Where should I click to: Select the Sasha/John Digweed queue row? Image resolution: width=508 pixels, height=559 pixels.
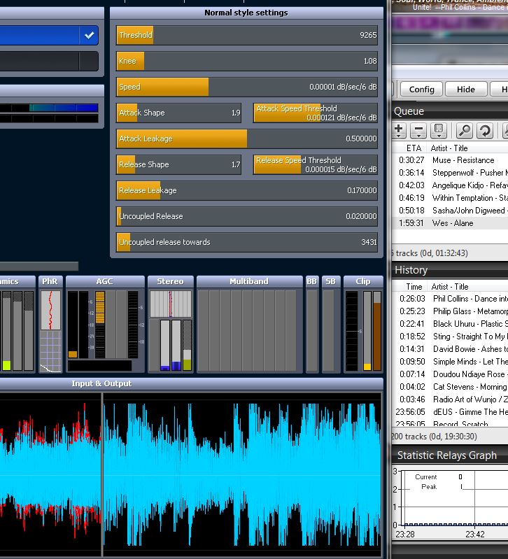coord(450,211)
